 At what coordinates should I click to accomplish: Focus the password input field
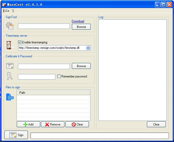tap(37, 77)
